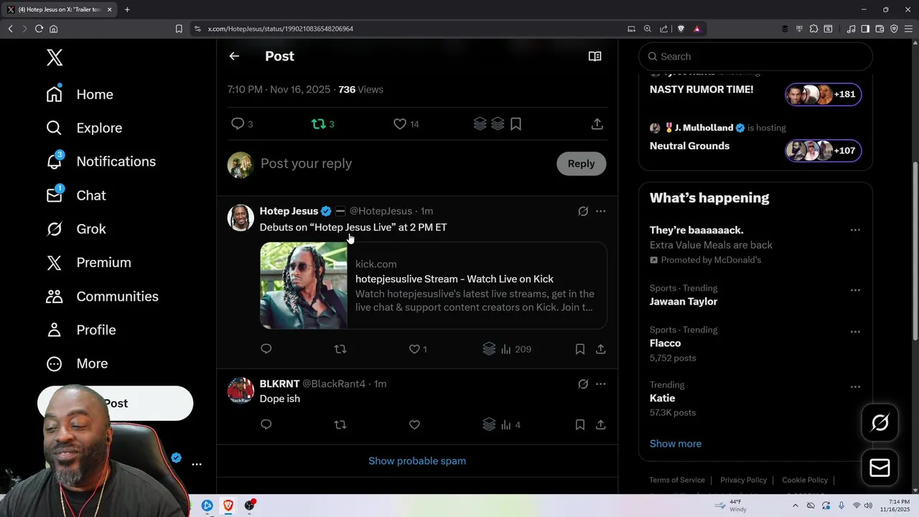View BLKRNT comment analytics showing 4
This screenshot has width=919, height=517.
pos(510,425)
